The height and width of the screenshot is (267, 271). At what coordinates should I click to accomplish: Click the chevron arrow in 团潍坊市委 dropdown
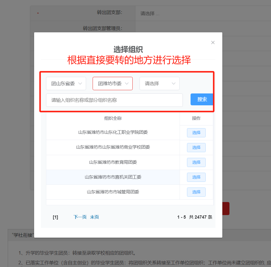point(127,84)
